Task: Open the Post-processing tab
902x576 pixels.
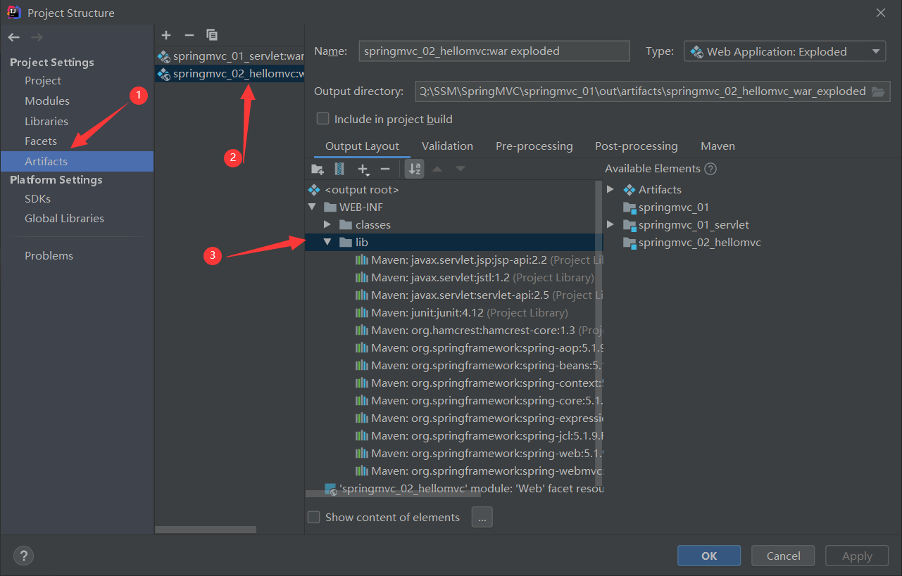Action: (637, 146)
